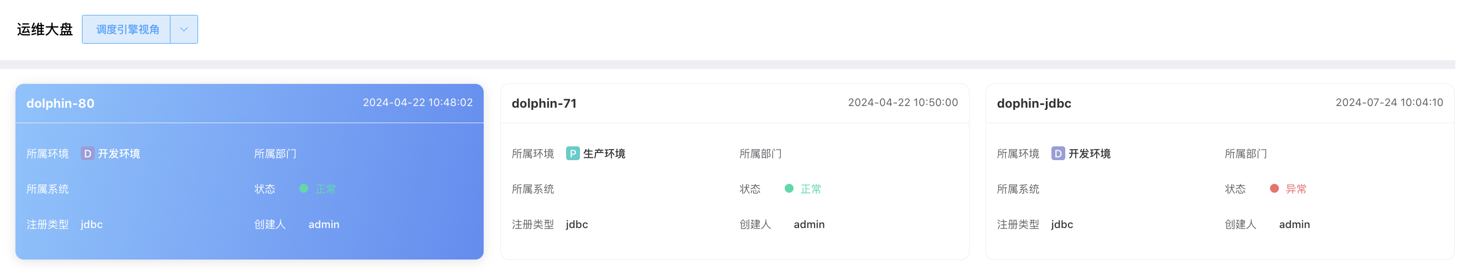The image size is (1472, 275).
Task: Click jdbc registration type on dolphin-71
Action: point(577,224)
